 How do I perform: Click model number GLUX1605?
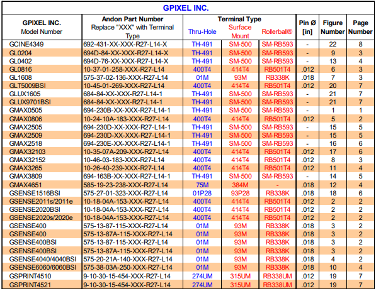point(25,94)
